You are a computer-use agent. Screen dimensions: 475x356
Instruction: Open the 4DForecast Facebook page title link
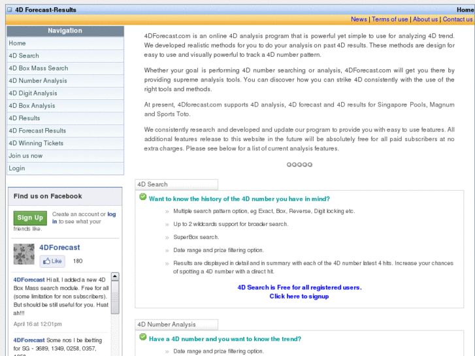[x=59, y=248]
